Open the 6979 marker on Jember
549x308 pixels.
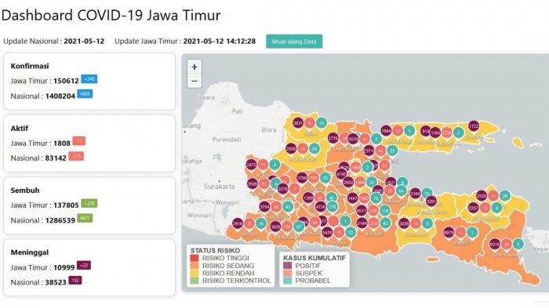click(x=449, y=233)
